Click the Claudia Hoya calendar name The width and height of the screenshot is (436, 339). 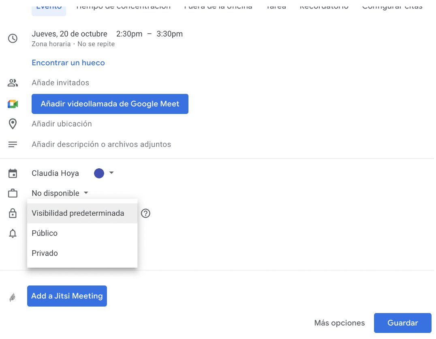pyautogui.click(x=56, y=174)
